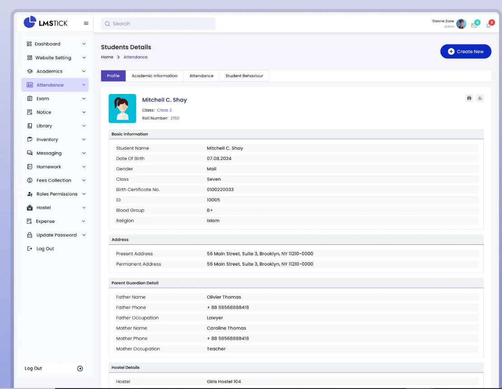Click the Stevne Zone admin avatar
The height and width of the screenshot is (389, 502).
(x=461, y=24)
